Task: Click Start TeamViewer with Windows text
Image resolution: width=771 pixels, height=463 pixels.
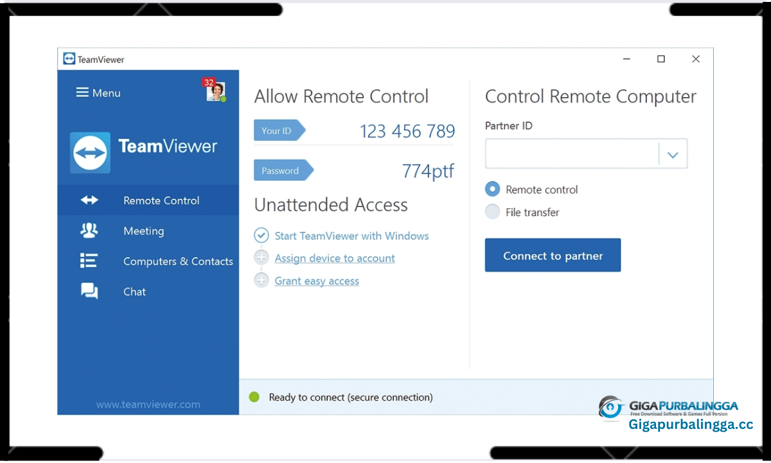Action: 351,235
